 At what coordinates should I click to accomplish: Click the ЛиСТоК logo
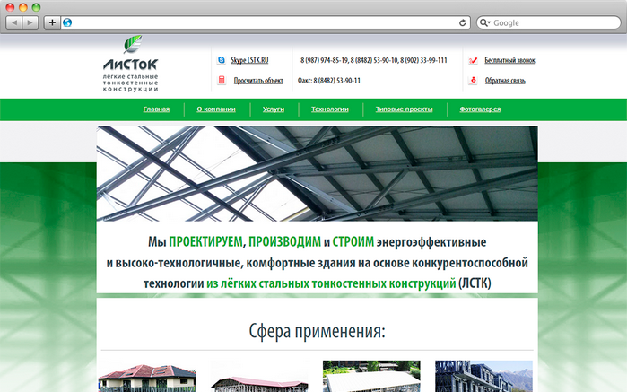click(x=131, y=65)
